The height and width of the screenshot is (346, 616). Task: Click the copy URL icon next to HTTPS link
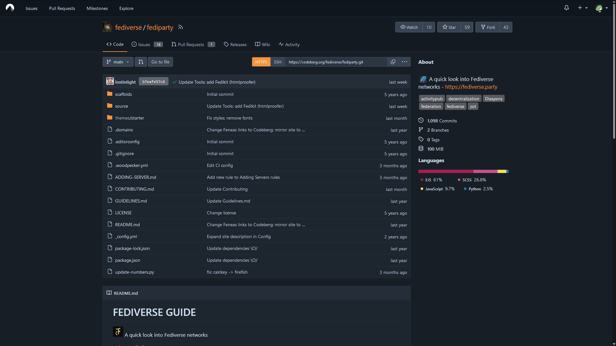pyautogui.click(x=393, y=62)
